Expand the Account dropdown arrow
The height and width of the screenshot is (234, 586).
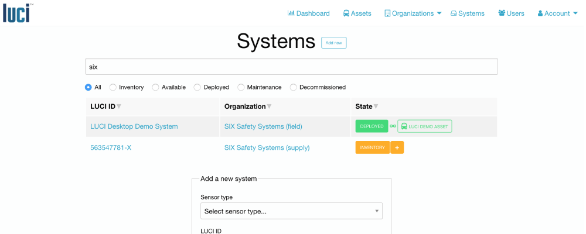[x=575, y=13]
